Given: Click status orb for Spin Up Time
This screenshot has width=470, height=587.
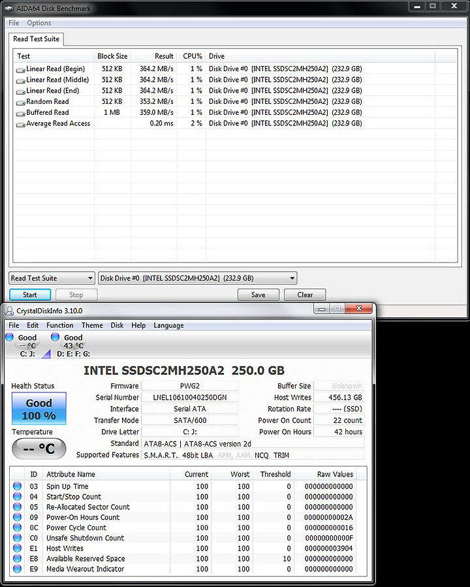Looking at the screenshot, I should [x=17, y=486].
